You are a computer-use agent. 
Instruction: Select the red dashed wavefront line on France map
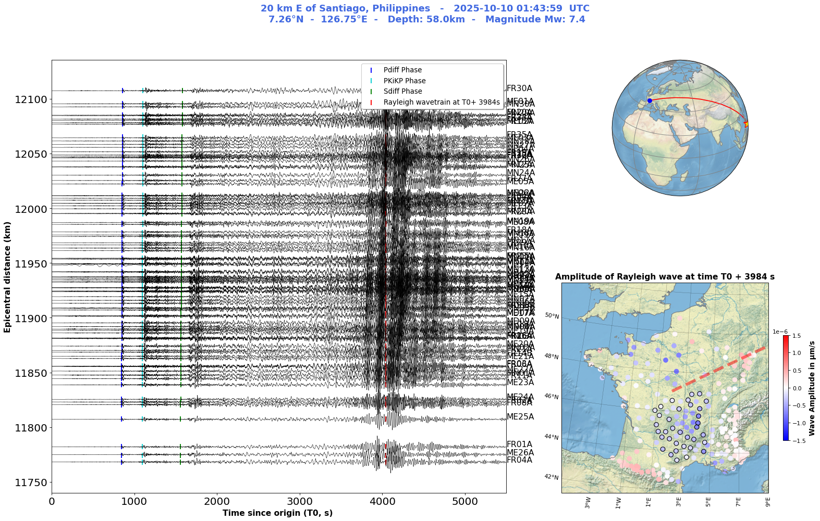tap(719, 367)
